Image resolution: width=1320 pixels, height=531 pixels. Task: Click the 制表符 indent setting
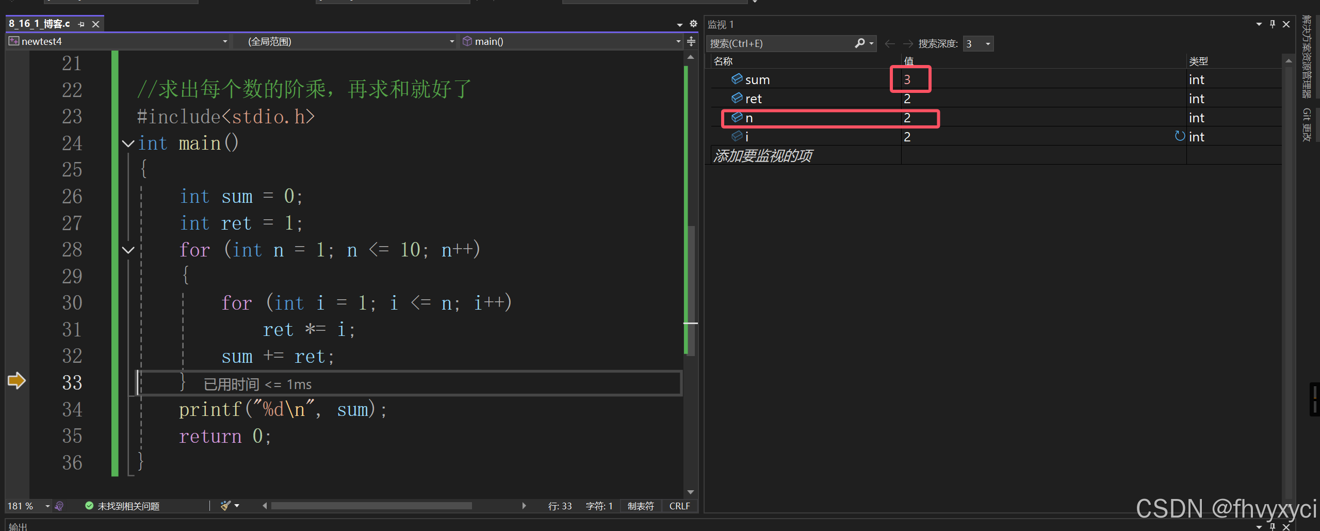coord(641,506)
